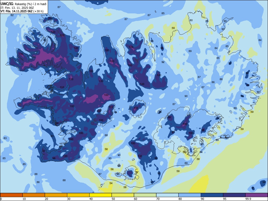Screen dimensions: 268x201
Task: Click the humidity value '83' on the map
Action: click(5, 138)
